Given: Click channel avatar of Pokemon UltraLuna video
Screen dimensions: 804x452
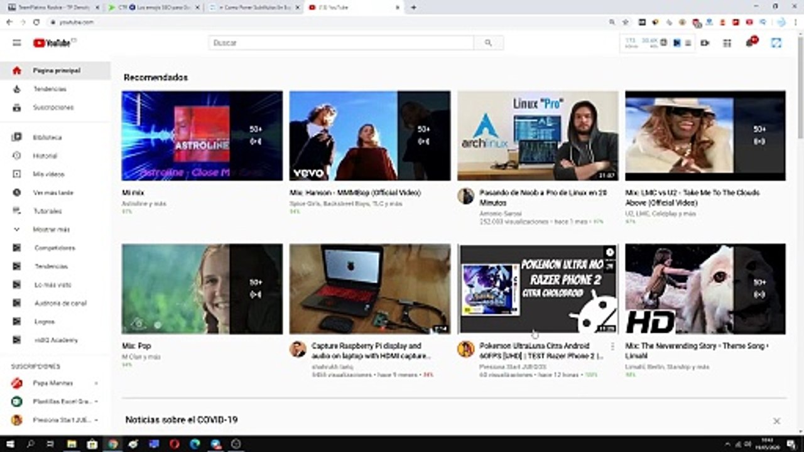Looking at the screenshot, I should click(465, 349).
